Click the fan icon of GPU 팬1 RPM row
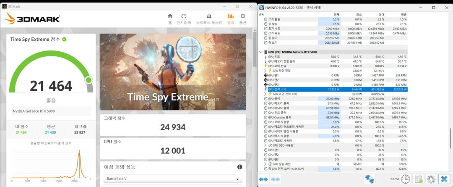 coord(266,75)
